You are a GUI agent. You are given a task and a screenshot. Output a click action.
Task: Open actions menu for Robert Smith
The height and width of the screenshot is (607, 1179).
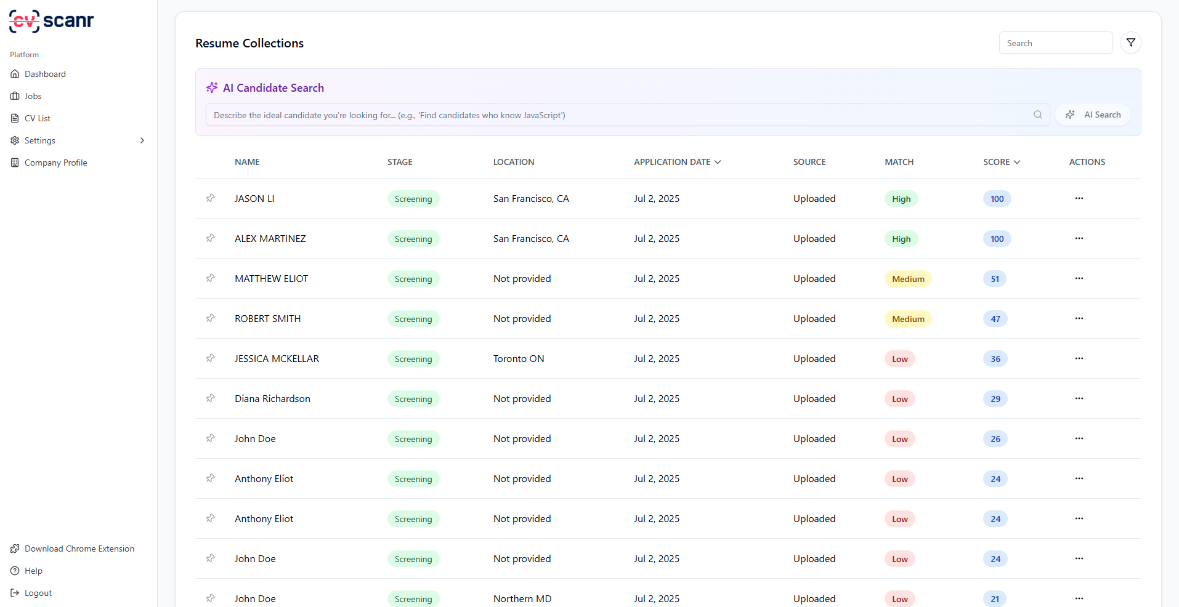(1079, 318)
